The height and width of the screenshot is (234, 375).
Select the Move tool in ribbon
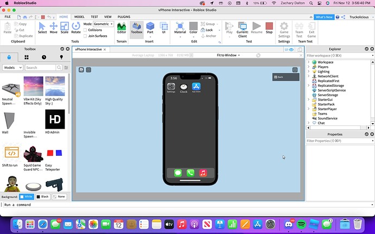pyautogui.click(x=53, y=28)
